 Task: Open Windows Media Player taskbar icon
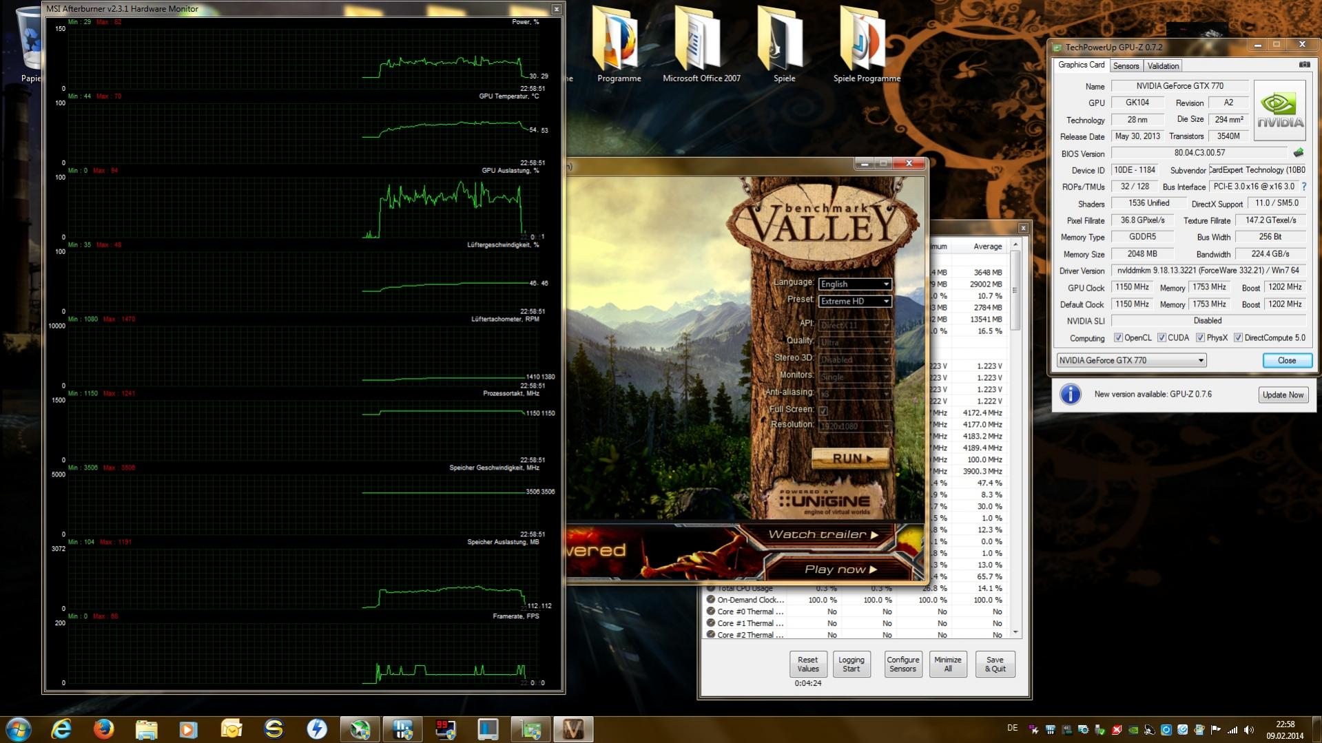click(189, 729)
